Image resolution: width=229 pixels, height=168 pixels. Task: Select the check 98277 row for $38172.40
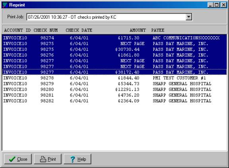[114, 72]
